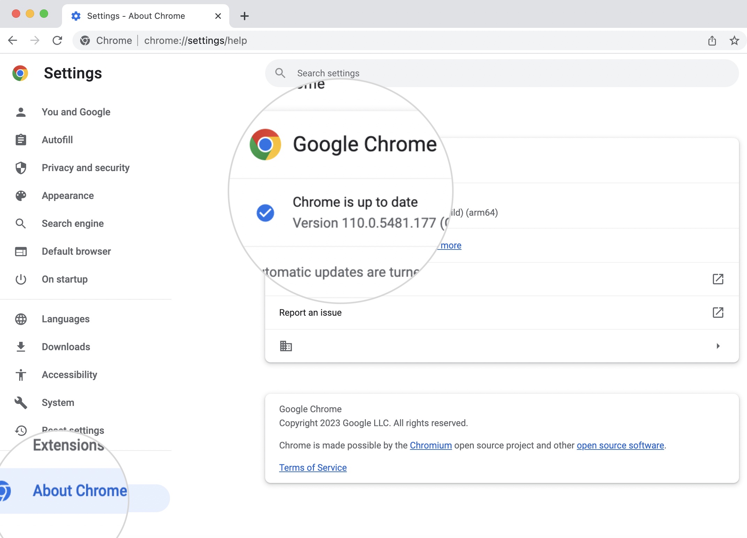
Task: Click the power icon beside On startup
Action: pyautogui.click(x=21, y=279)
